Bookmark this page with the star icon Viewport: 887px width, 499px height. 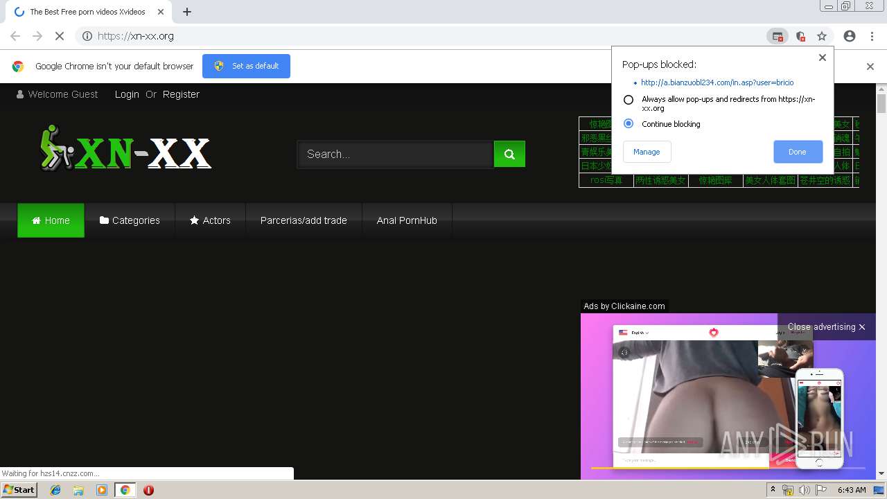pos(822,36)
